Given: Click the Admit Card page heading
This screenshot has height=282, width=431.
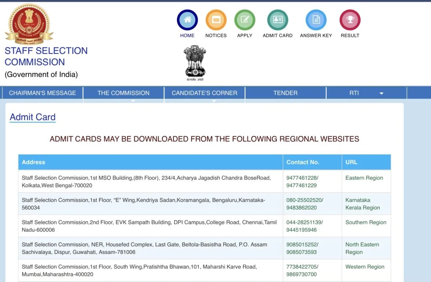Looking at the screenshot, I should [x=33, y=117].
